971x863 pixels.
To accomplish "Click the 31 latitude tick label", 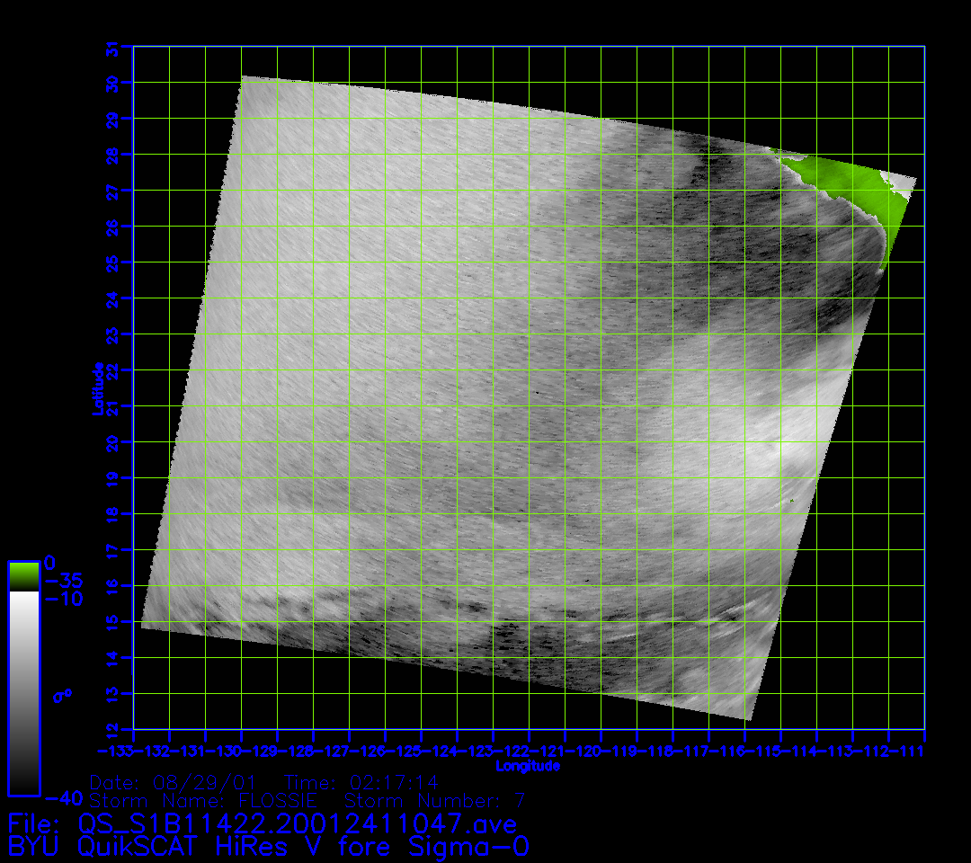I will [x=112, y=48].
